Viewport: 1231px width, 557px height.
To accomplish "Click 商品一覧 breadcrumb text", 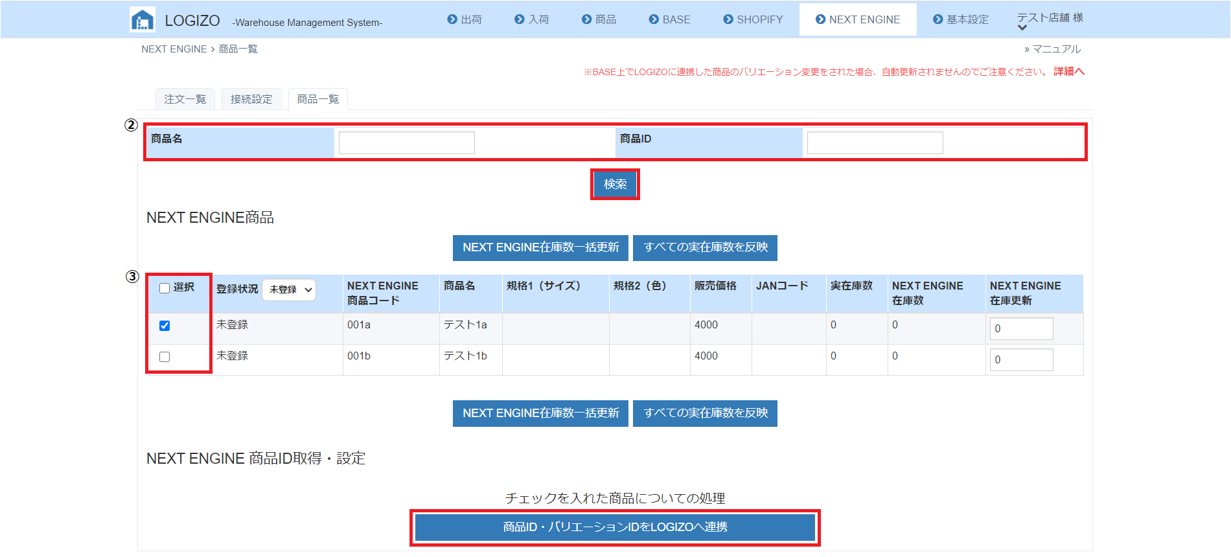I will (238, 49).
